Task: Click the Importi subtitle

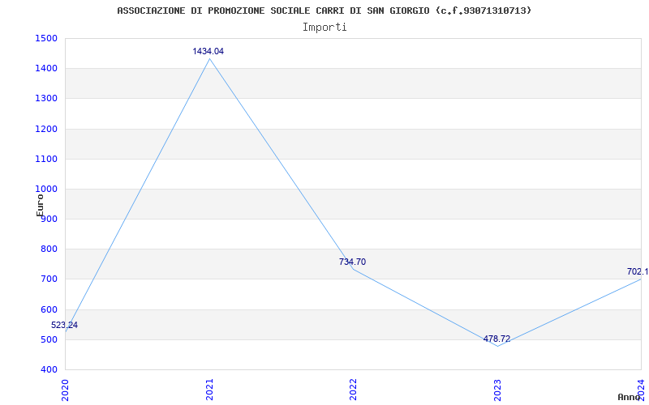Action: point(324,28)
